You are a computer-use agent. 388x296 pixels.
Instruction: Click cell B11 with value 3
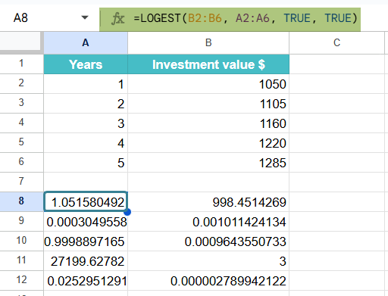[x=208, y=261]
